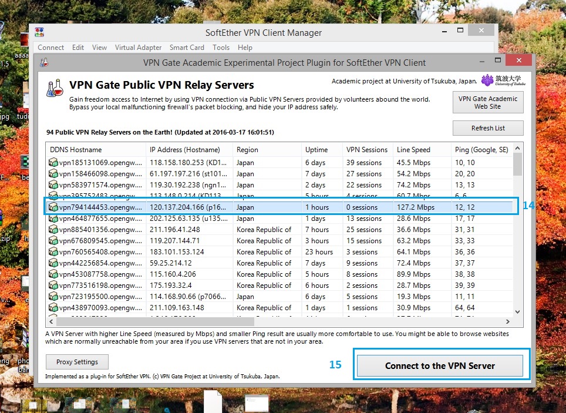This screenshot has height=413, width=566.
Task: Click the ping value 64, 64
Action: [x=464, y=308]
